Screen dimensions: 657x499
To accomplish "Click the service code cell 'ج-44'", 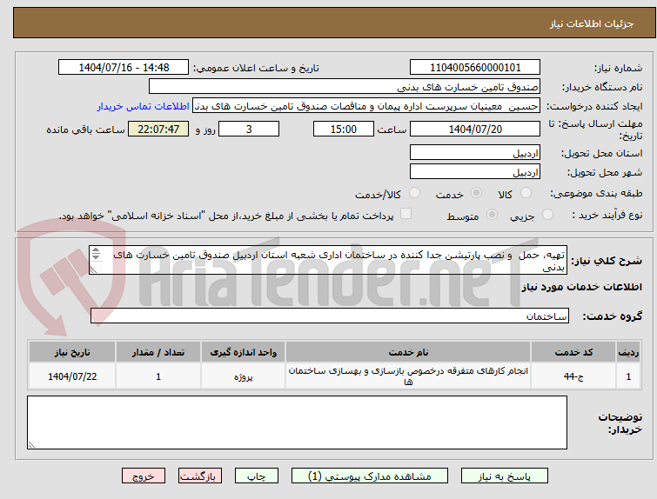I will 573,376.
